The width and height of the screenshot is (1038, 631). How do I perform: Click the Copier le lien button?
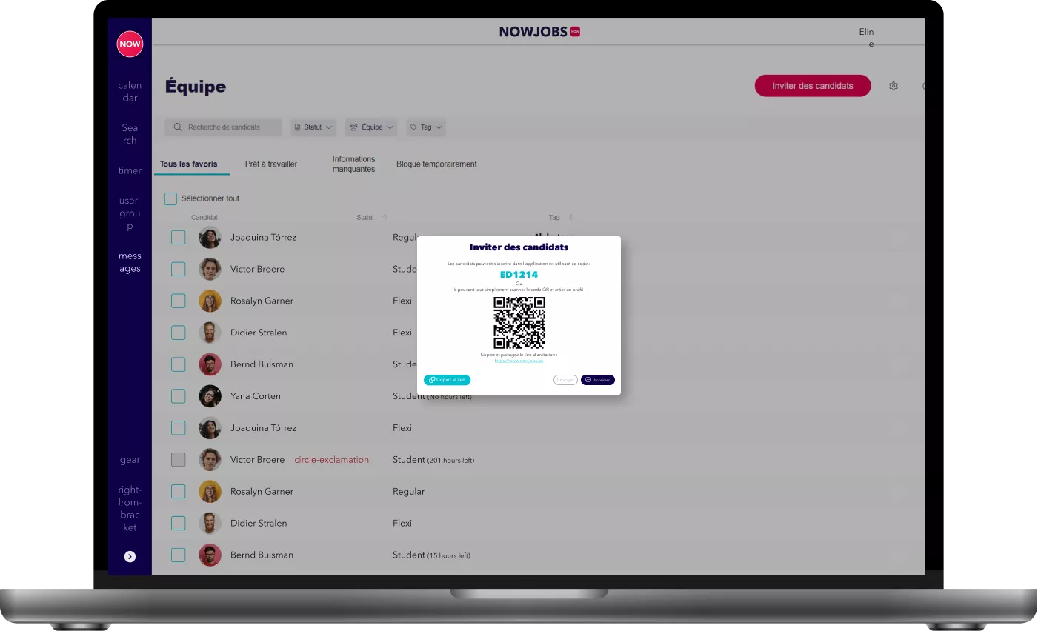click(447, 380)
